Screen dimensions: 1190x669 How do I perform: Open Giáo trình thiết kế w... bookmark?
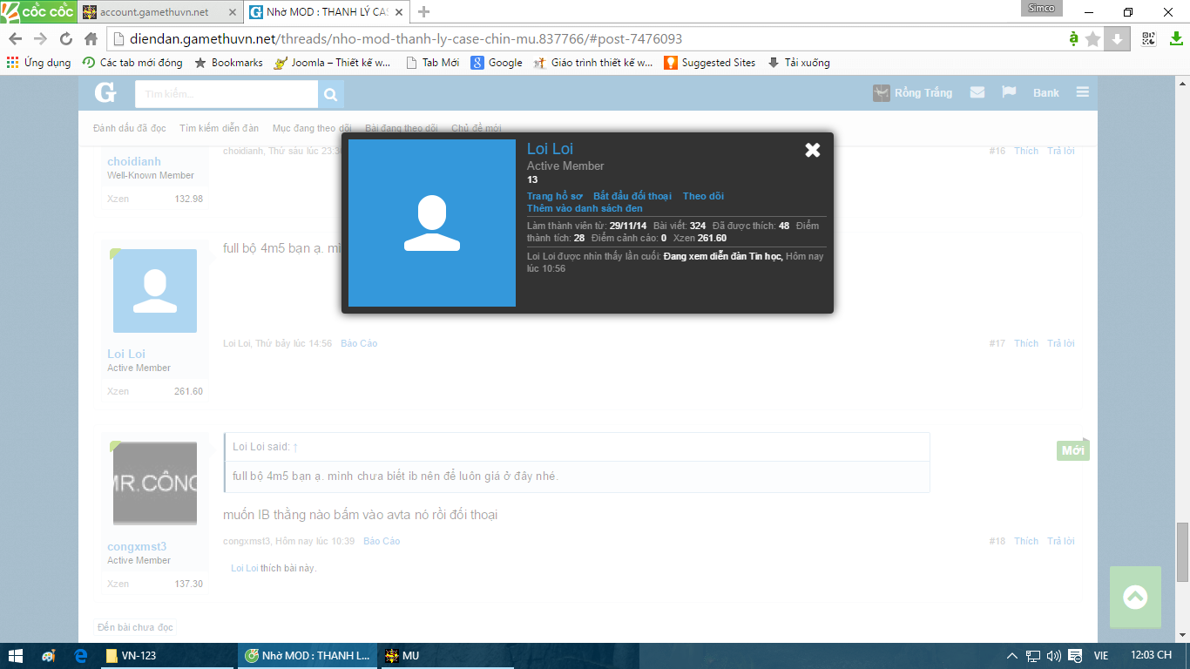(592, 63)
